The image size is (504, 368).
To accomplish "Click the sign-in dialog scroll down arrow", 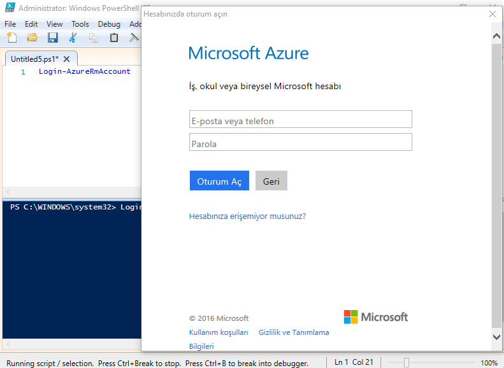I will coord(496,336).
